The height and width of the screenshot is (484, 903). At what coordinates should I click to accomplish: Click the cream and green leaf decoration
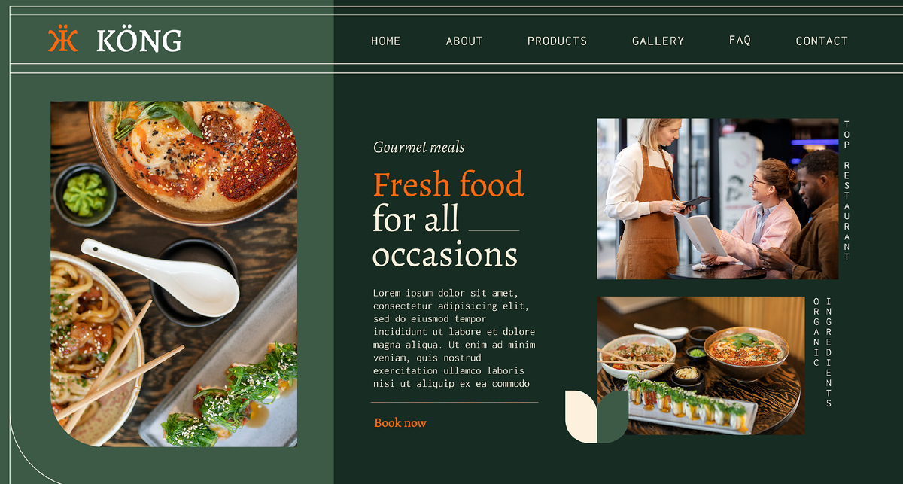click(597, 416)
